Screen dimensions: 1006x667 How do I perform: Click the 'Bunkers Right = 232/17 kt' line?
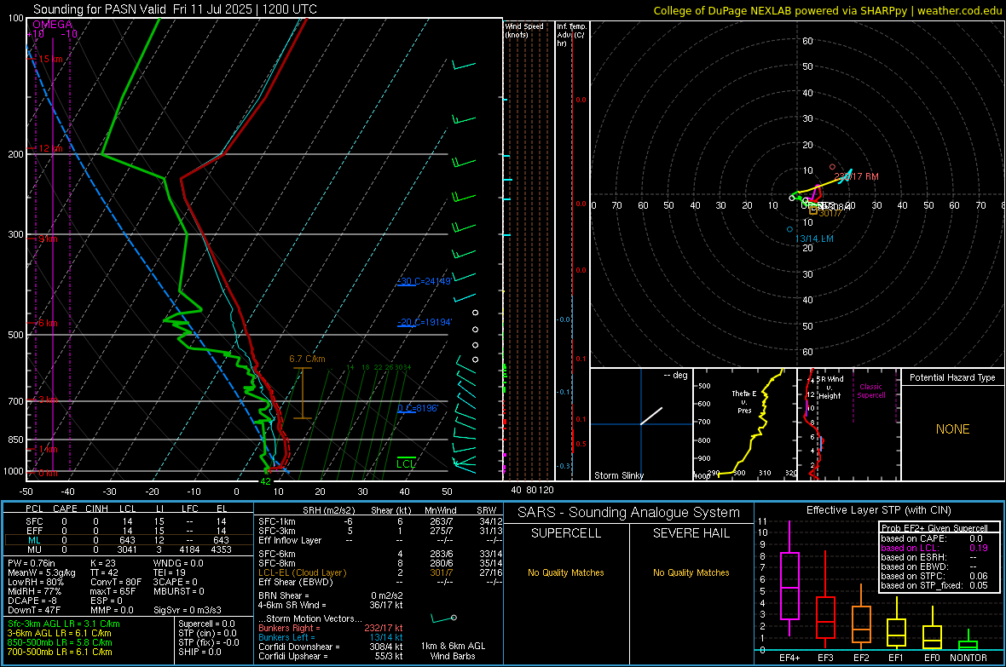coord(331,629)
